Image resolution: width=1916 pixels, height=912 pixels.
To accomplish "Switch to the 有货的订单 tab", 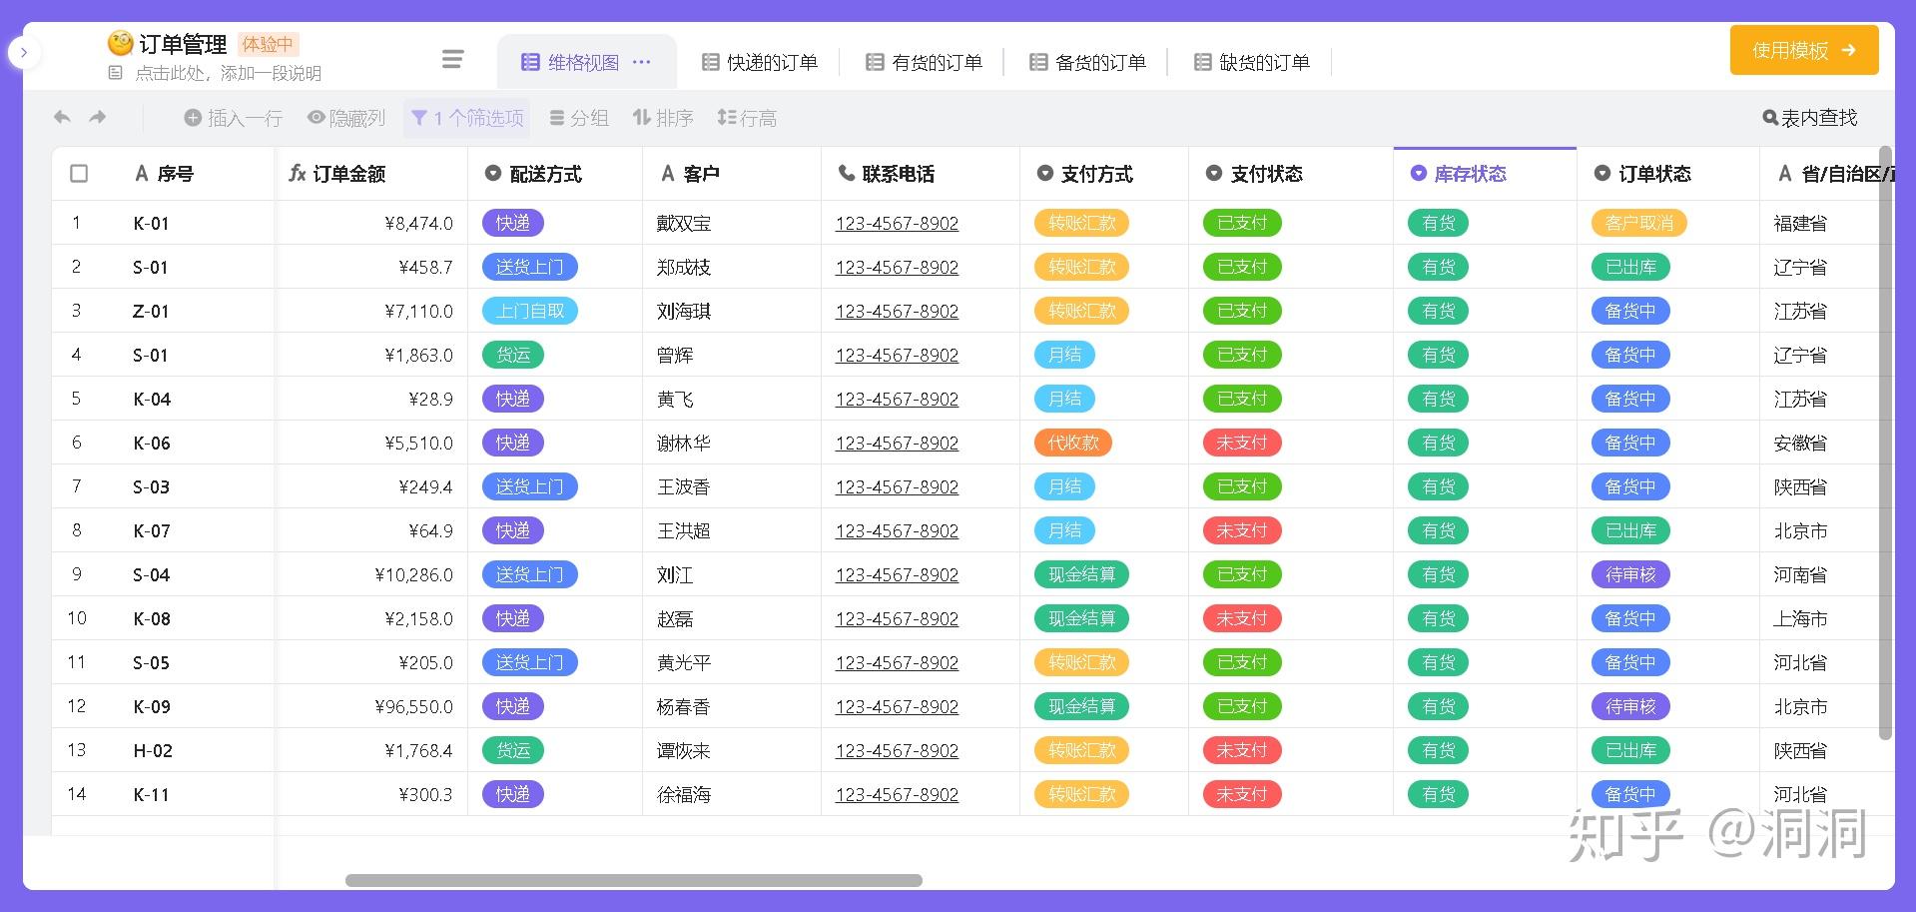I will point(924,62).
